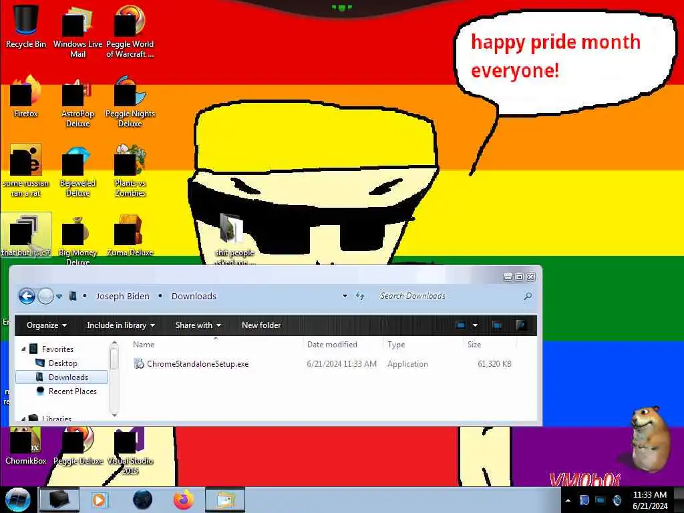This screenshot has height=513, width=684.
Task: Expand the address bar history dropdown
Action: (345, 296)
